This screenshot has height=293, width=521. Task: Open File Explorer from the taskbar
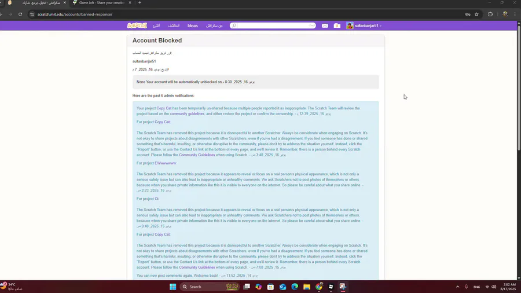(307, 287)
